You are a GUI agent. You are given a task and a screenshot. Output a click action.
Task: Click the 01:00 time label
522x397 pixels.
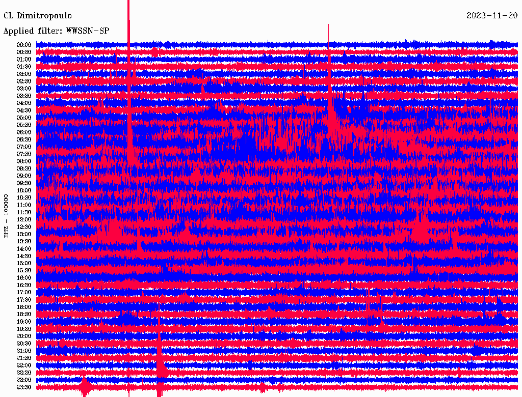(24, 59)
